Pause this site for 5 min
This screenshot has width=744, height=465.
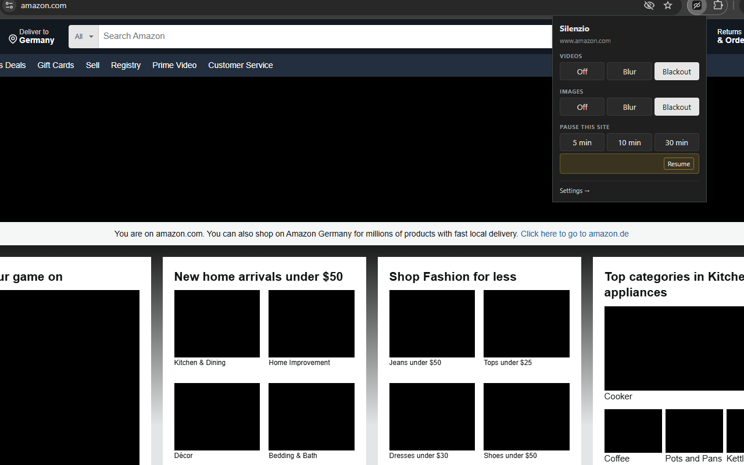click(x=582, y=142)
